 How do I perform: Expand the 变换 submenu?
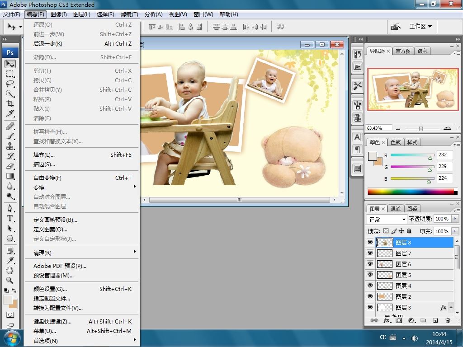82,188
